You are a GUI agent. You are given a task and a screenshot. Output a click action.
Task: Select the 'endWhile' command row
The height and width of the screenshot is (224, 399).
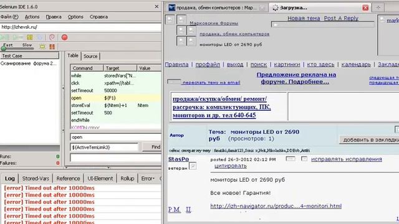(116, 120)
